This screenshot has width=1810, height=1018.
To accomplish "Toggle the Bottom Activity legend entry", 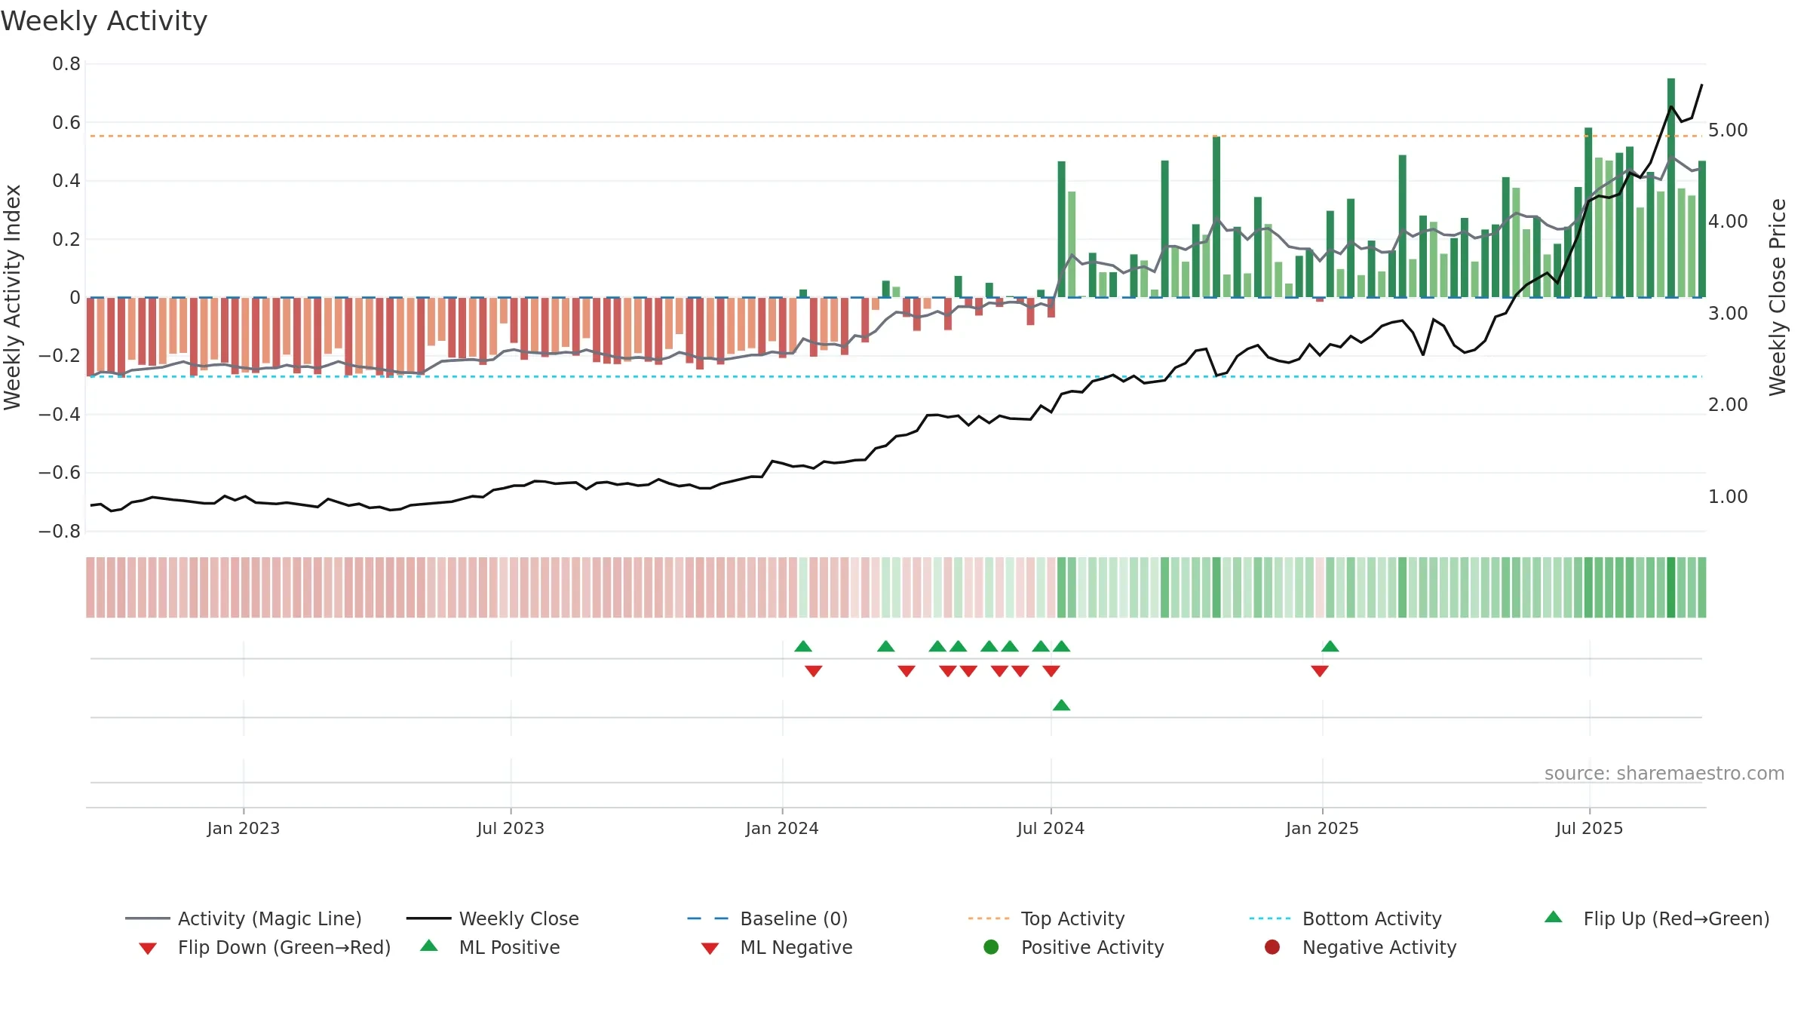I will pyautogui.click(x=1345, y=918).
